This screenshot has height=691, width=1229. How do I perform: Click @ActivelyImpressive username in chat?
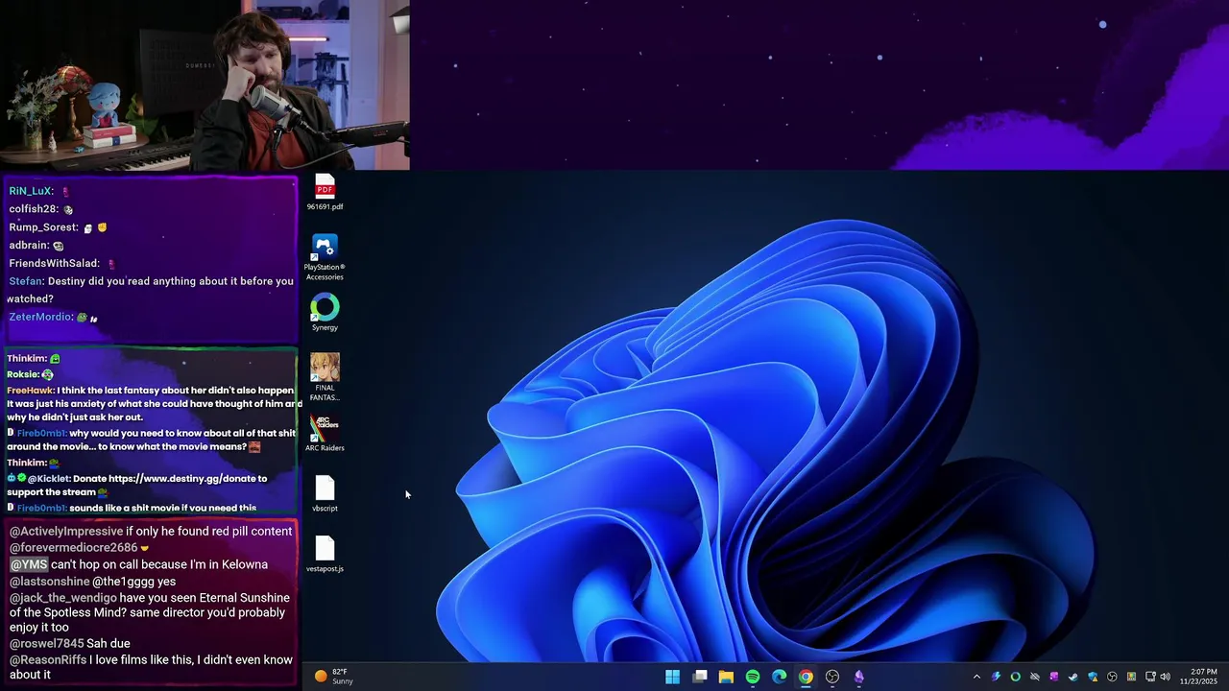[x=66, y=531]
